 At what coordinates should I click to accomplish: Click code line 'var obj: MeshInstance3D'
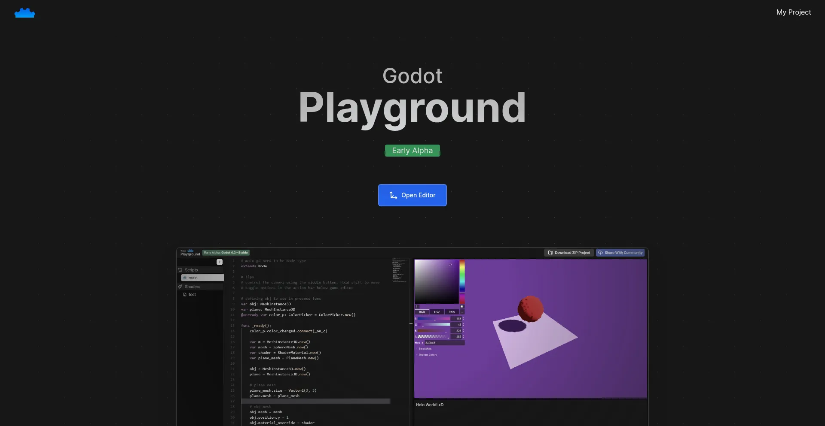tap(266, 304)
